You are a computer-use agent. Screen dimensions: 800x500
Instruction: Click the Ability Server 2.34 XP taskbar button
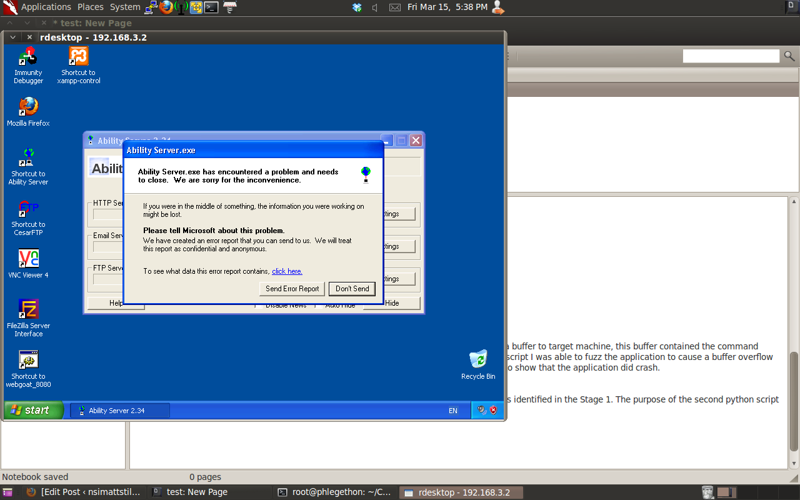pyautogui.click(x=120, y=411)
